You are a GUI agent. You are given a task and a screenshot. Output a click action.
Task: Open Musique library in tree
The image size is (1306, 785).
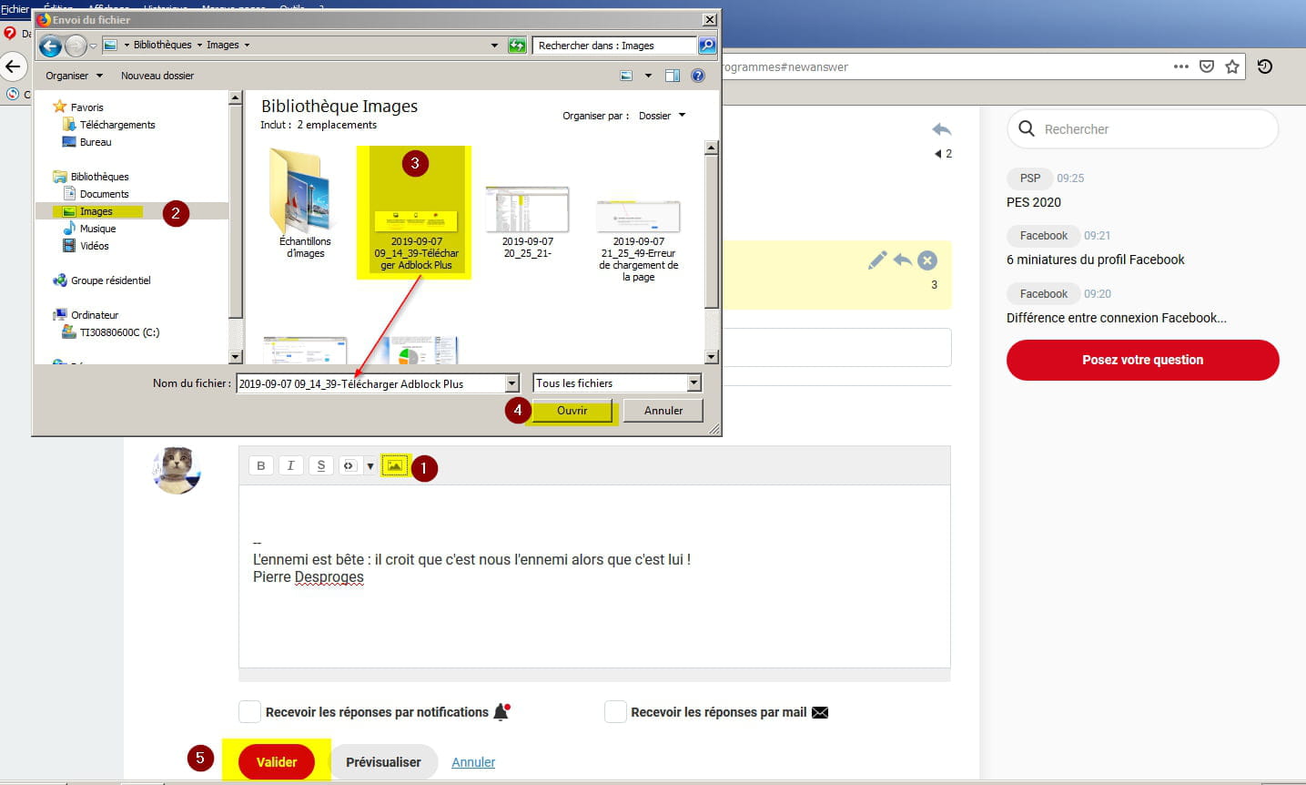(89, 229)
